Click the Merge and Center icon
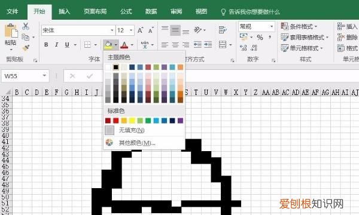Viewport: 359px width, 215px height. [223, 45]
